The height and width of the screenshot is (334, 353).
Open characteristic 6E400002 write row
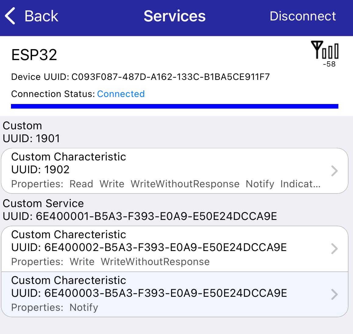[175, 249]
